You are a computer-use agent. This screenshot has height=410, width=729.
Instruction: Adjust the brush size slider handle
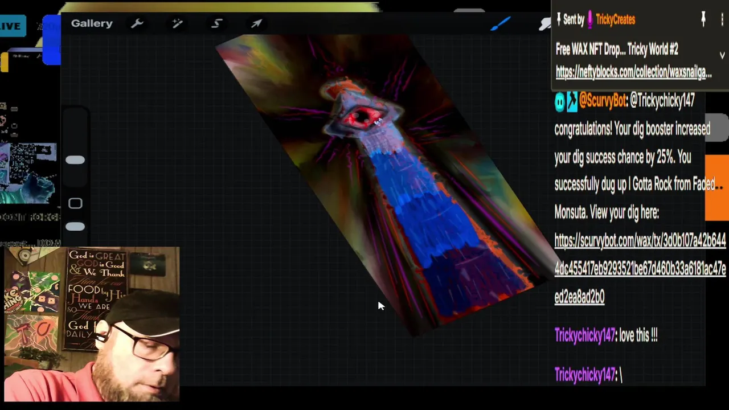[75, 161]
